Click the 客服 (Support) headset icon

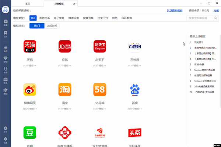pos(5,69)
